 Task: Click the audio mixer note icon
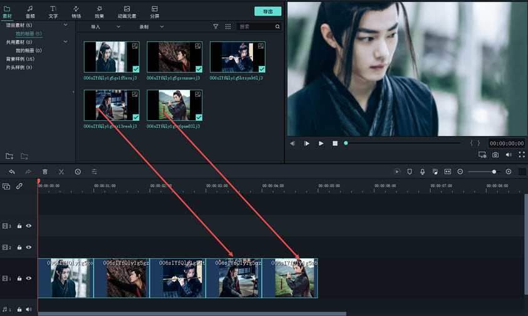click(435, 171)
